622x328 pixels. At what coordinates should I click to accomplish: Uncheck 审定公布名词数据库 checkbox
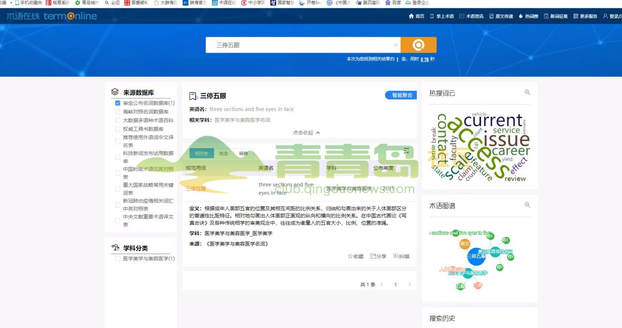tap(118, 103)
